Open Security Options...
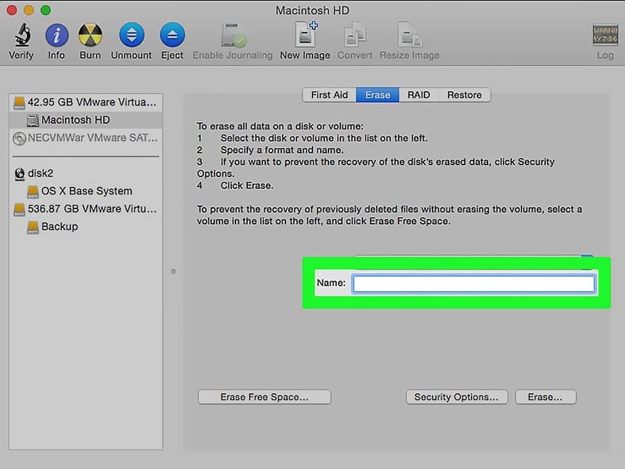 pyautogui.click(x=457, y=397)
